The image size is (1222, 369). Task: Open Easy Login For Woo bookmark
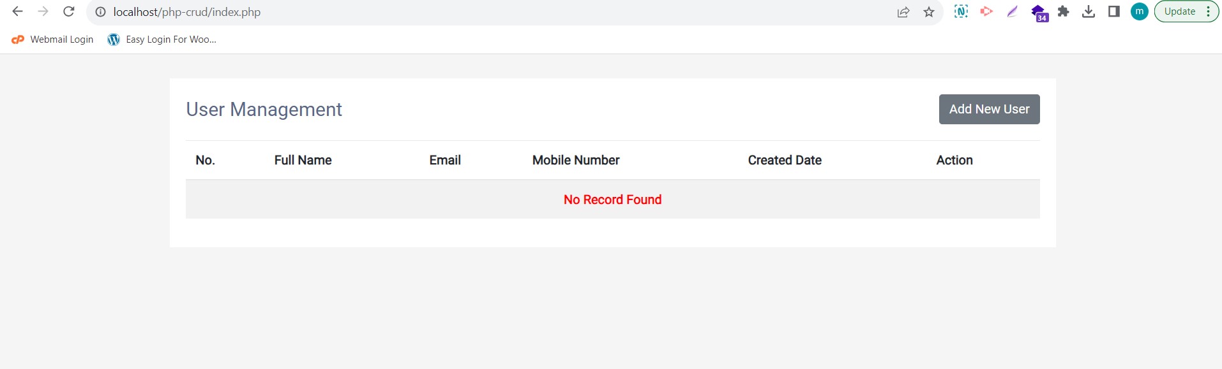162,40
